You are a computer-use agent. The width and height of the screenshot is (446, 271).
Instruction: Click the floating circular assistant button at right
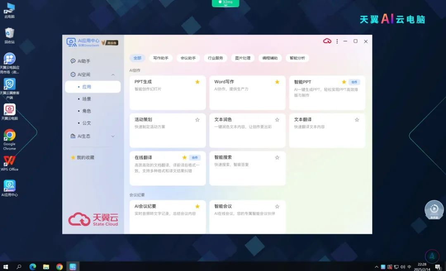(434, 210)
